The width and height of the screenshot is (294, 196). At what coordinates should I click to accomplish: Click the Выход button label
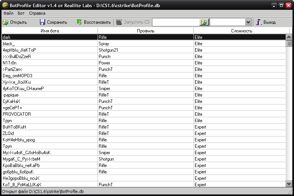[x=270, y=22]
